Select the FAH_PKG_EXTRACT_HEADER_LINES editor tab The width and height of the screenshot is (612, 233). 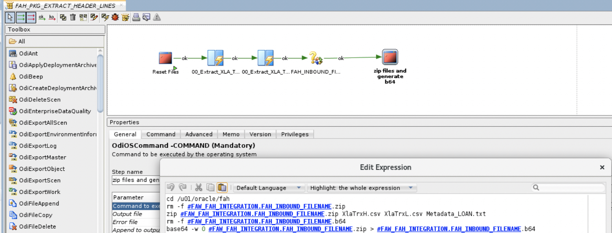(x=65, y=6)
